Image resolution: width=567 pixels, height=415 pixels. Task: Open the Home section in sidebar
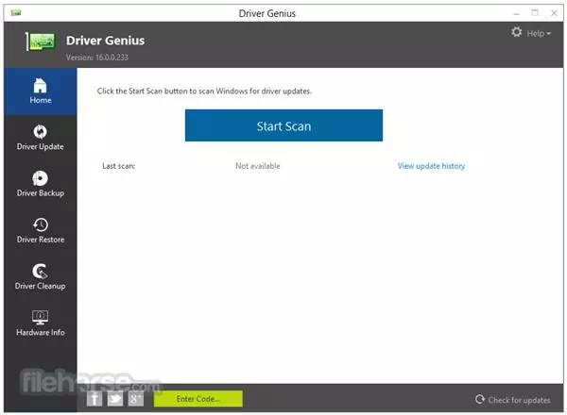tap(40, 91)
